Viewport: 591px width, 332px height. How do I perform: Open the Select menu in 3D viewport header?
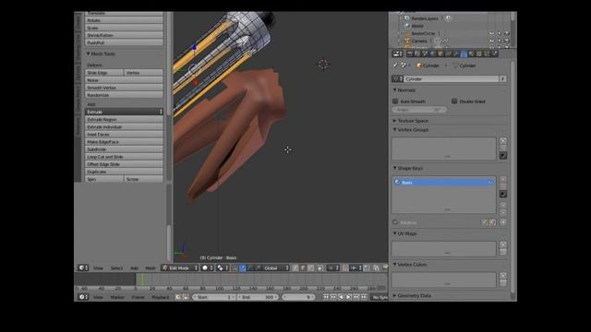point(116,268)
